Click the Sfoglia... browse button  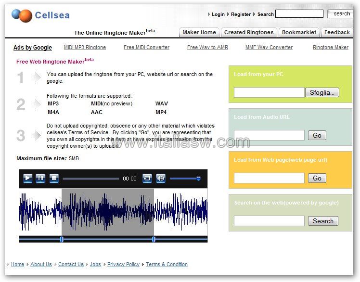[322, 92]
